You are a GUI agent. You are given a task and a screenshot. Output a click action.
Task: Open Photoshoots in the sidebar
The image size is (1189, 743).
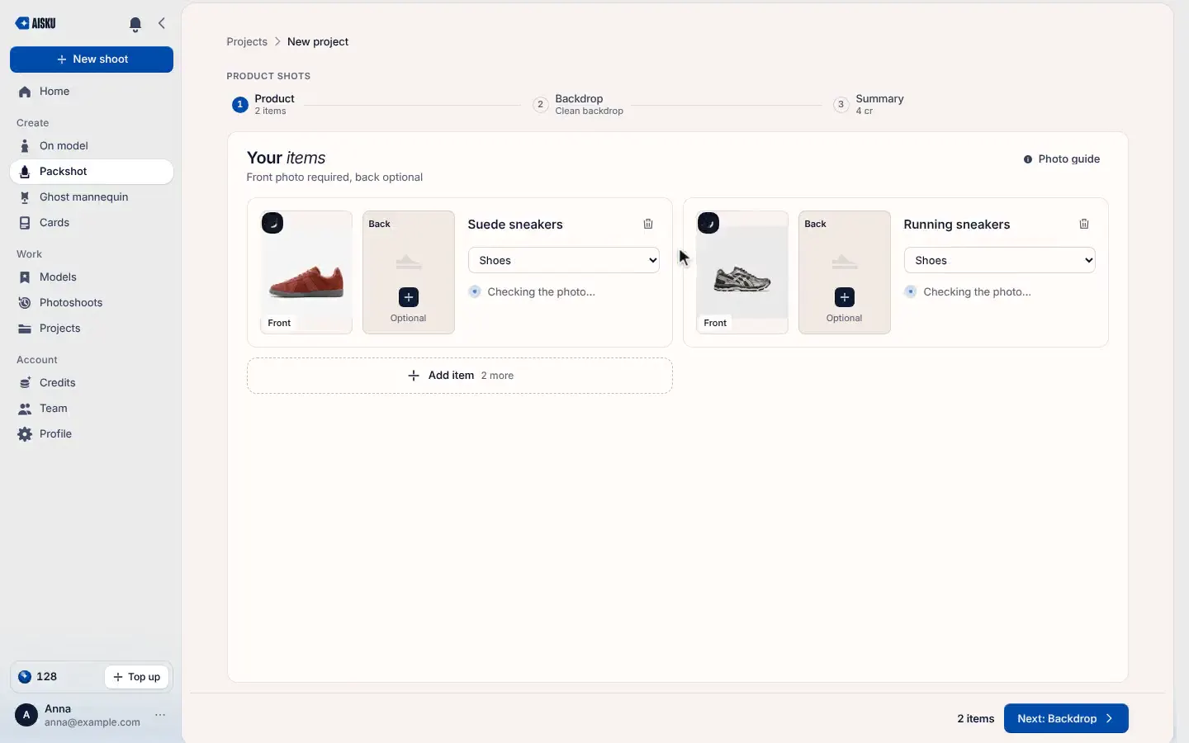[x=92, y=303]
